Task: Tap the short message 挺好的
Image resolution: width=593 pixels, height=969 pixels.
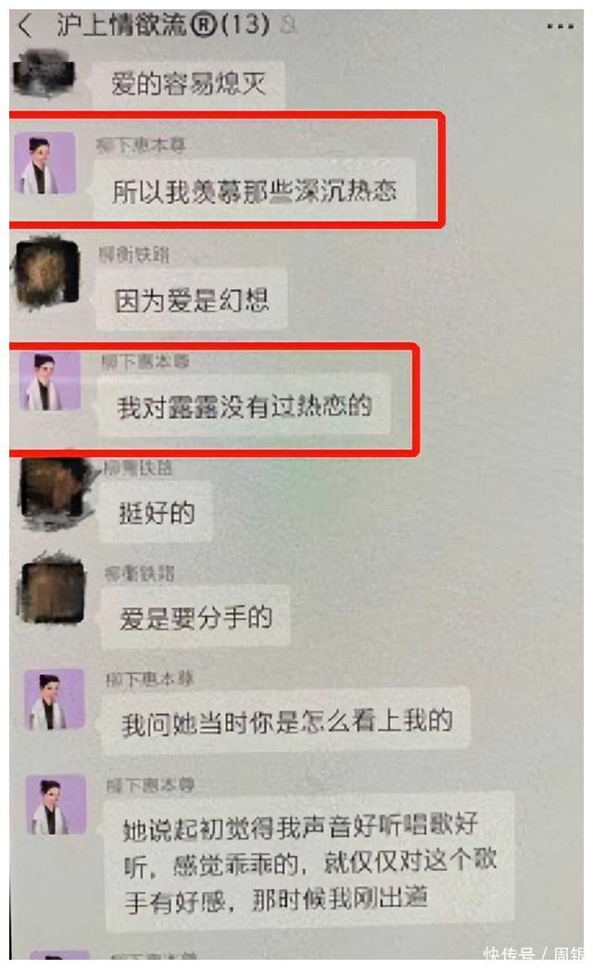Action: [157, 512]
